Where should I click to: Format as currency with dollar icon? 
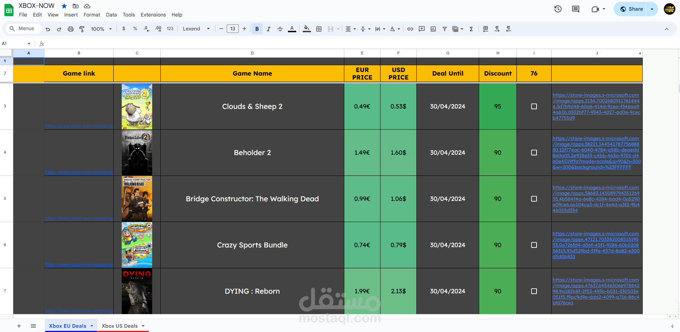(124, 29)
